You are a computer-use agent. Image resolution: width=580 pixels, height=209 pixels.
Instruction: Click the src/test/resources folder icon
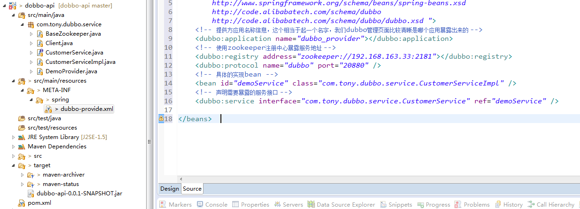[22, 128]
